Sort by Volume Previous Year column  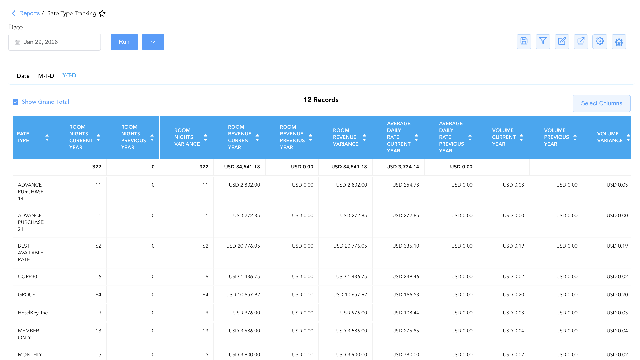click(575, 137)
